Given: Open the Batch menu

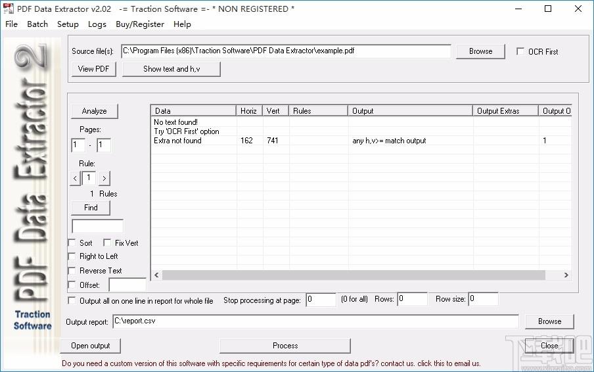Looking at the screenshot, I should (x=37, y=24).
